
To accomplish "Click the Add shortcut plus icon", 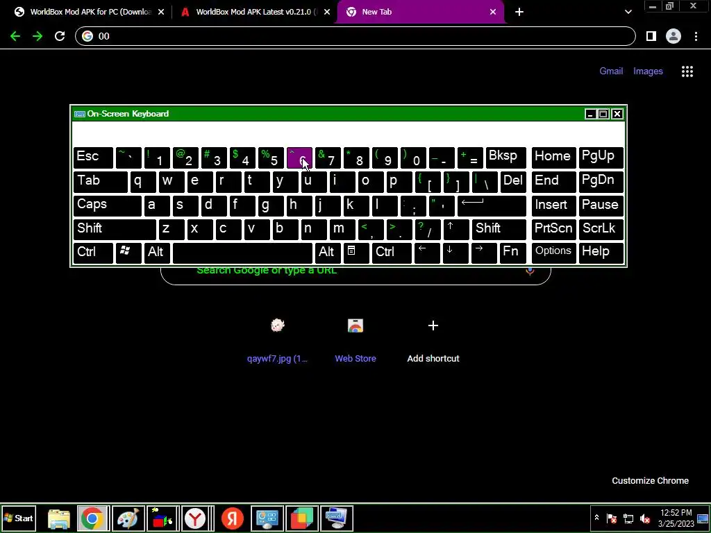I will pos(433,325).
